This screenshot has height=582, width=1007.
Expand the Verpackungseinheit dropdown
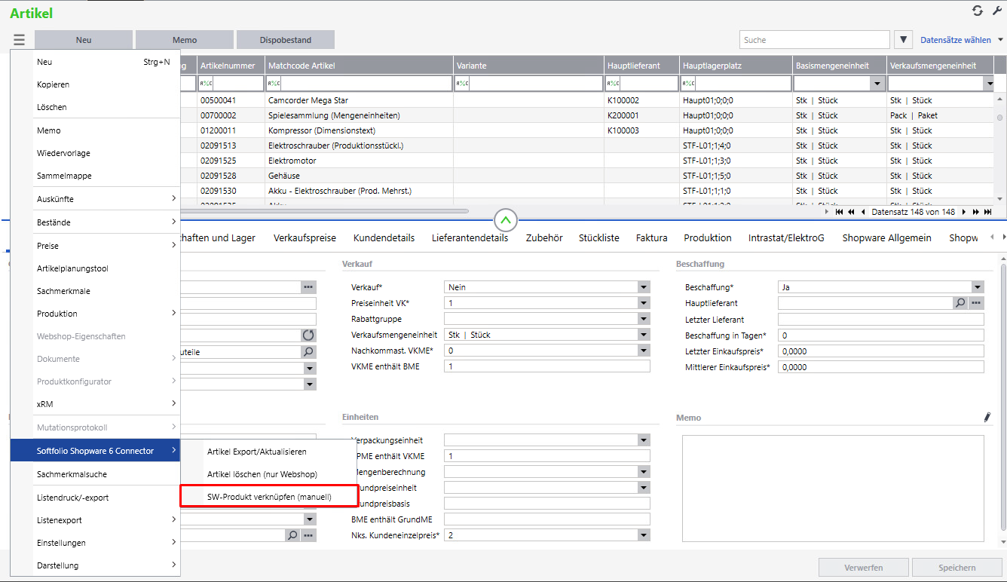tap(643, 440)
